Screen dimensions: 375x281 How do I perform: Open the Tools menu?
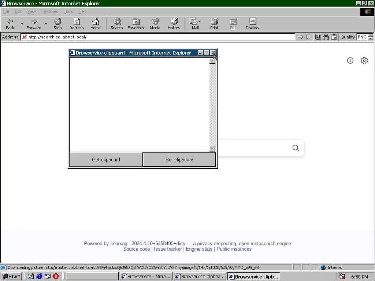68,11
